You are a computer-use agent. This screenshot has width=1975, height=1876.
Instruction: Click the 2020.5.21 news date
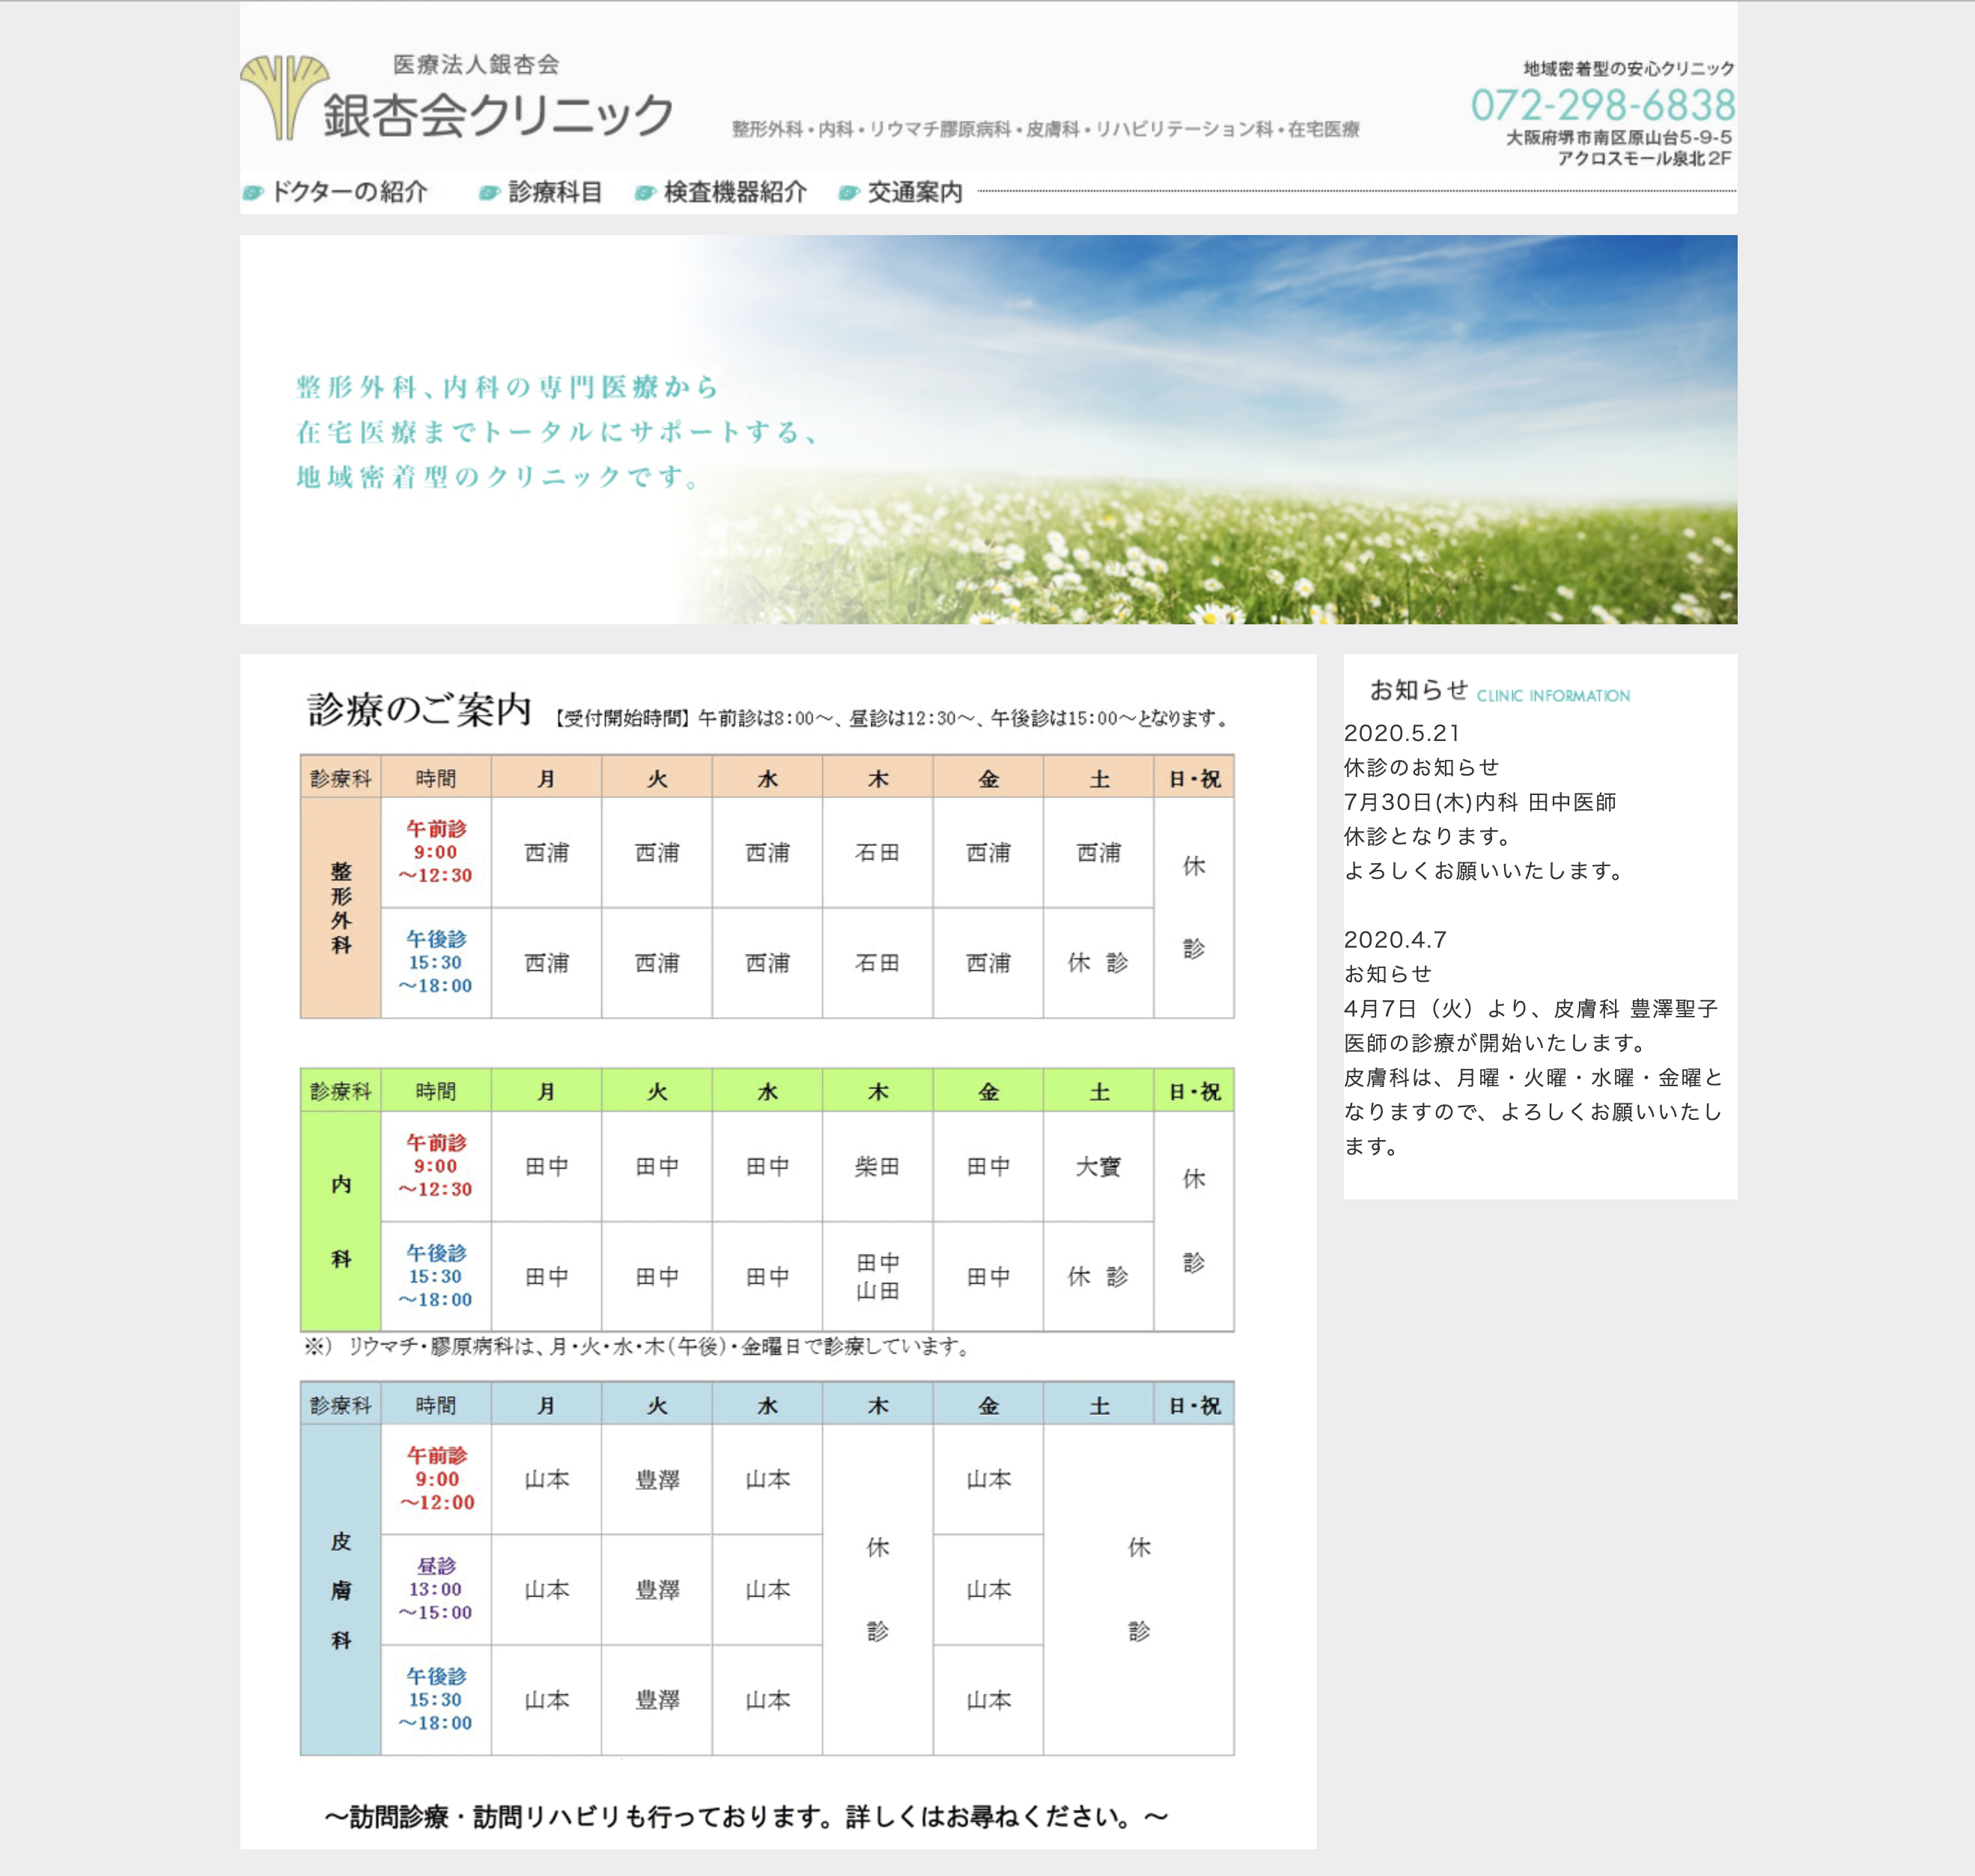click(1402, 733)
